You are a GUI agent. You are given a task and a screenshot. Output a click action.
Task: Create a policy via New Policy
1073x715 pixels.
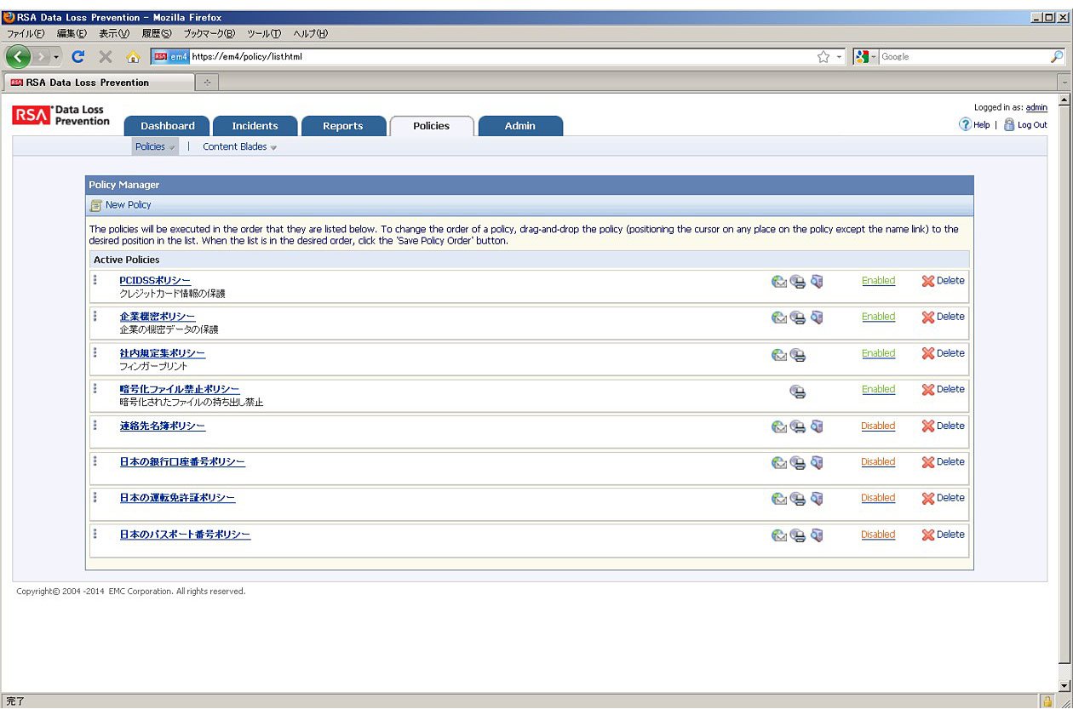pos(121,205)
